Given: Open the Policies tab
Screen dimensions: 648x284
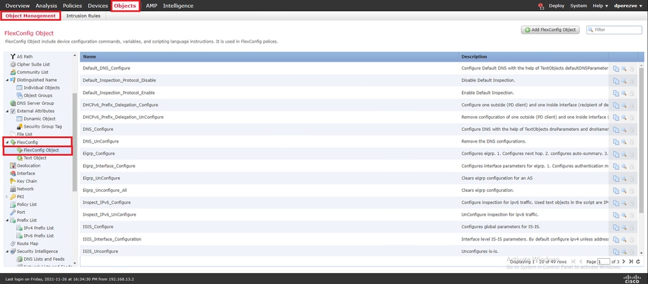Looking at the screenshot, I should 72,6.
